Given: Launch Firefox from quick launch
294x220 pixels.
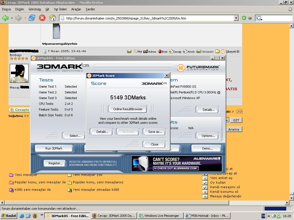Looking at the screenshot, I should tap(35, 216).
